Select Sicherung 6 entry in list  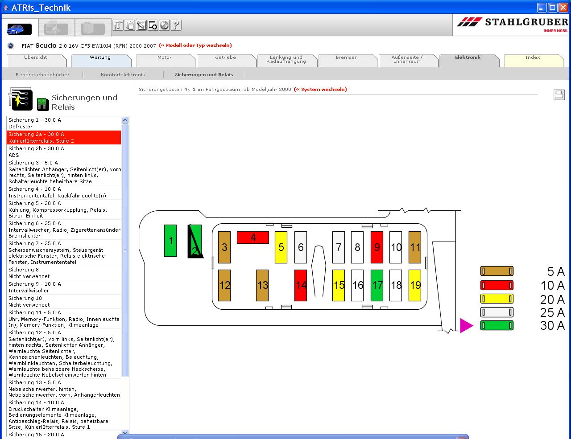pyautogui.click(x=64, y=230)
